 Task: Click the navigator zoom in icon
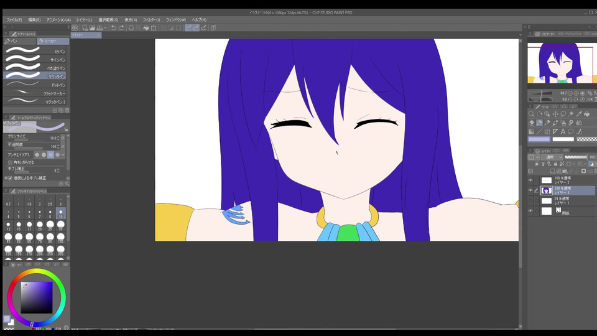pyautogui.click(x=576, y=93)
